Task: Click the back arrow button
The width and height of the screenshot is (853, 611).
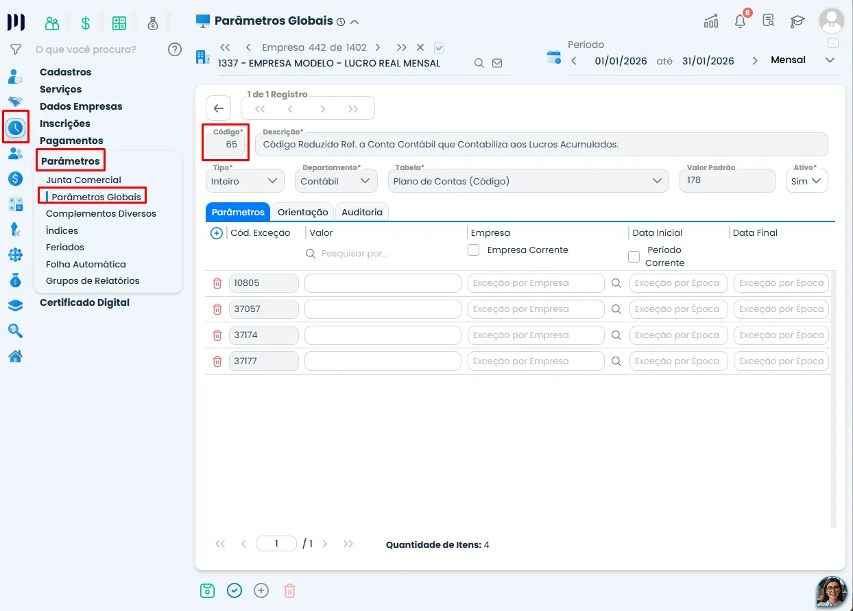Action: pyautogui.click(x=218, y=108)
